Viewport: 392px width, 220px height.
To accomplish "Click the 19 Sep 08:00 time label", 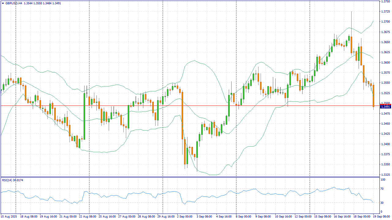I will point(381,216).
